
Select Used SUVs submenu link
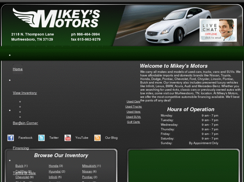coord(133,117)
